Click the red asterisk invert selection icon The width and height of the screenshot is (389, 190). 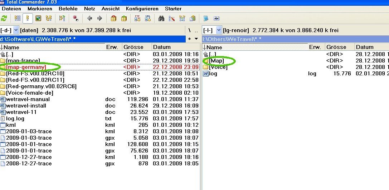point(76,18)
